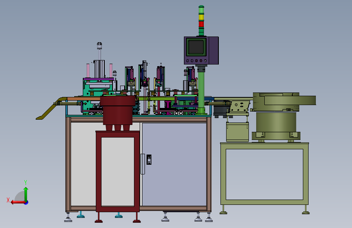Select the olive feeder stand front panel
352x228 pixels.
264,174
